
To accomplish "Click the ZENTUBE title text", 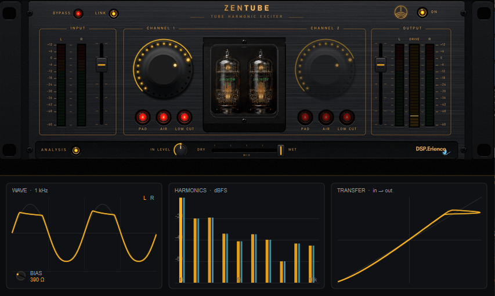I will [x=247, y=8].
